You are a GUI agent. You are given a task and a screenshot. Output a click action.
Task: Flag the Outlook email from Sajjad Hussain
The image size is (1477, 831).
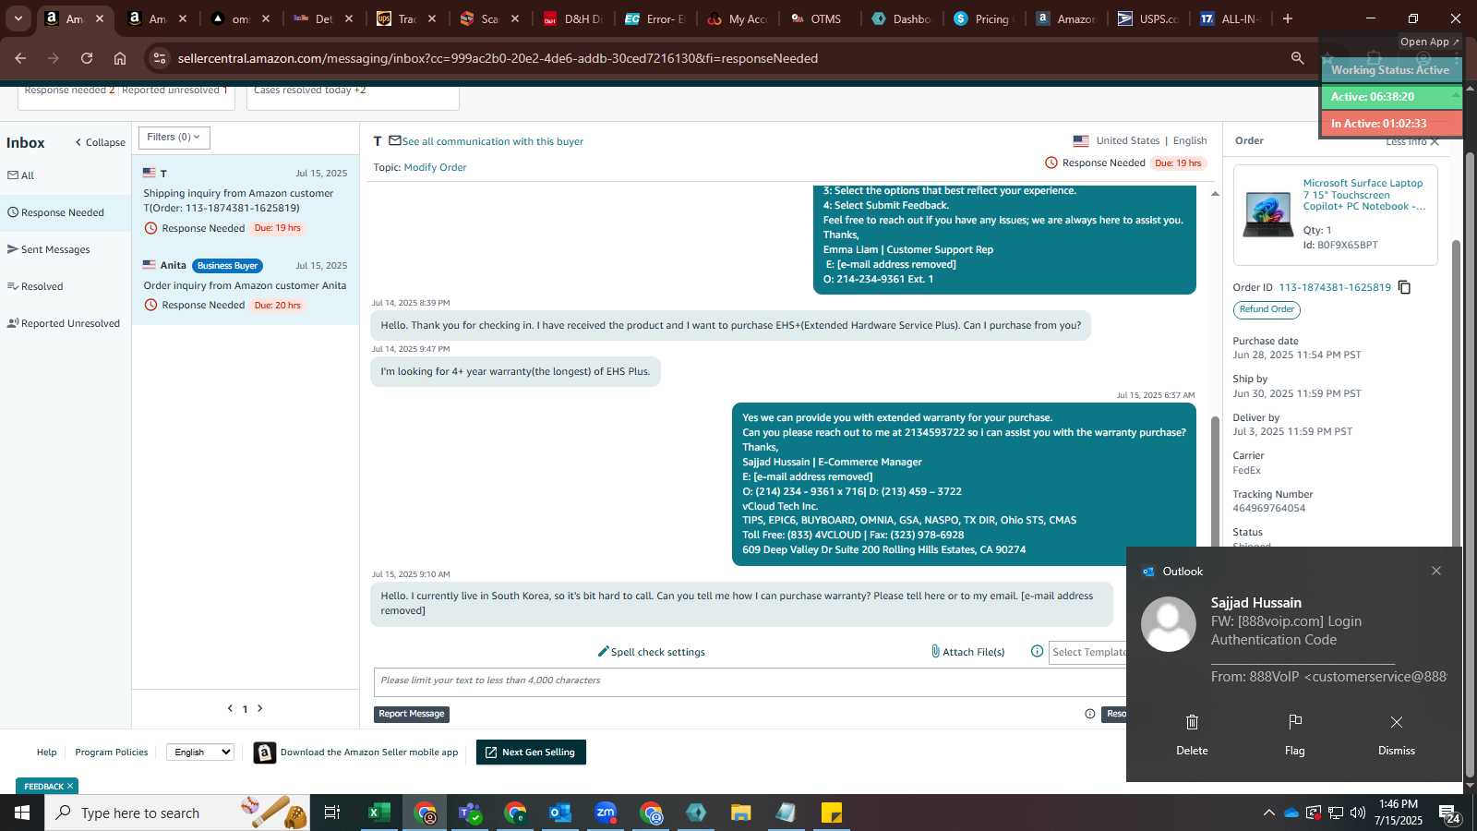tap(1295, 734)
